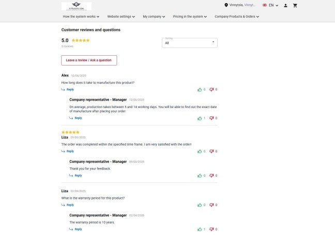Screen dimensions: 335x235
Task: Expand 'How the system works' menu
Action: pos(81,17)
